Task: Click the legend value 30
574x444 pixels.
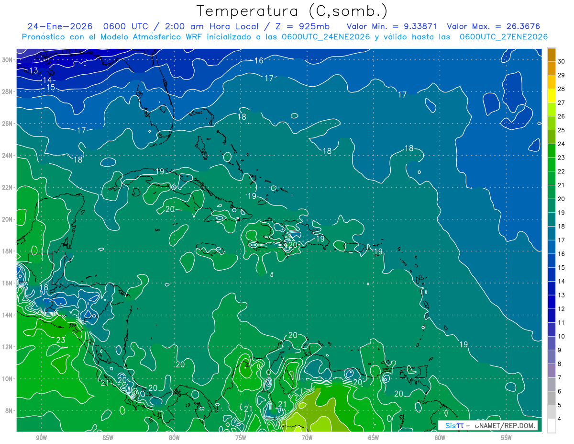Action: tap(561, 61)
